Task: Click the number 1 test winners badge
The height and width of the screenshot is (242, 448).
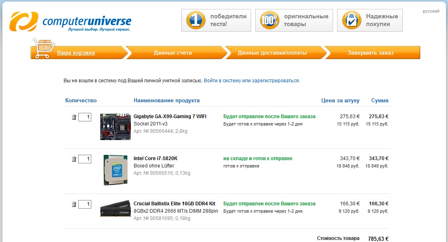Action: click(x=216, y=20)
